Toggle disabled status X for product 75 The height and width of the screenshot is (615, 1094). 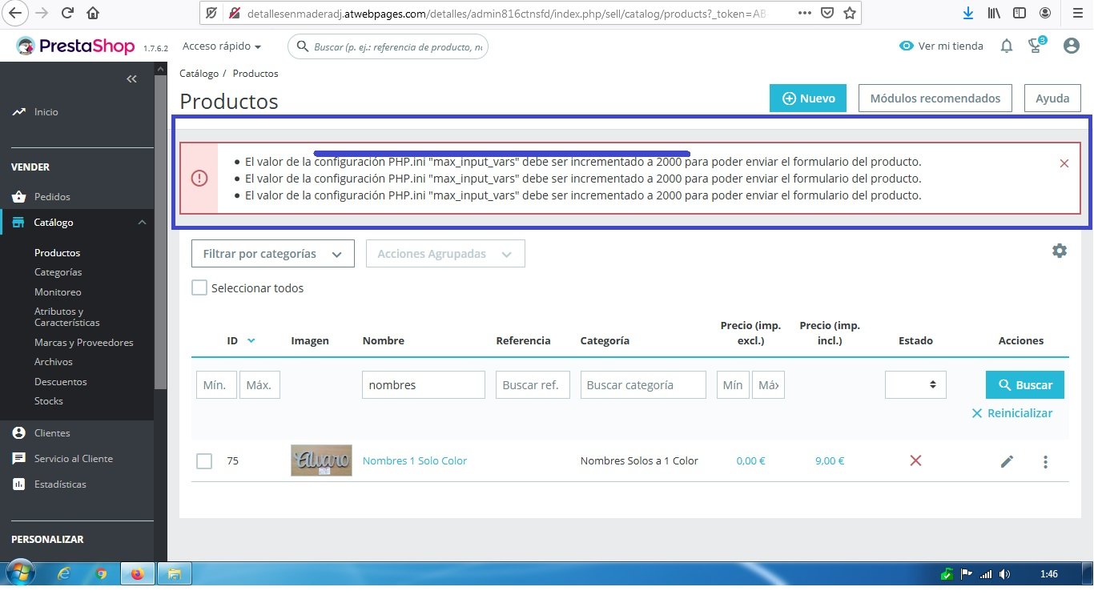coord(915,460)
